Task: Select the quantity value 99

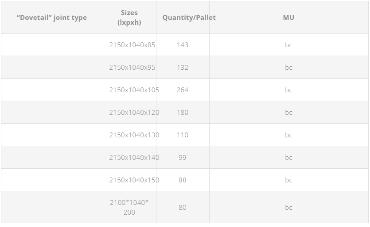Action: [x=183, y=157]
